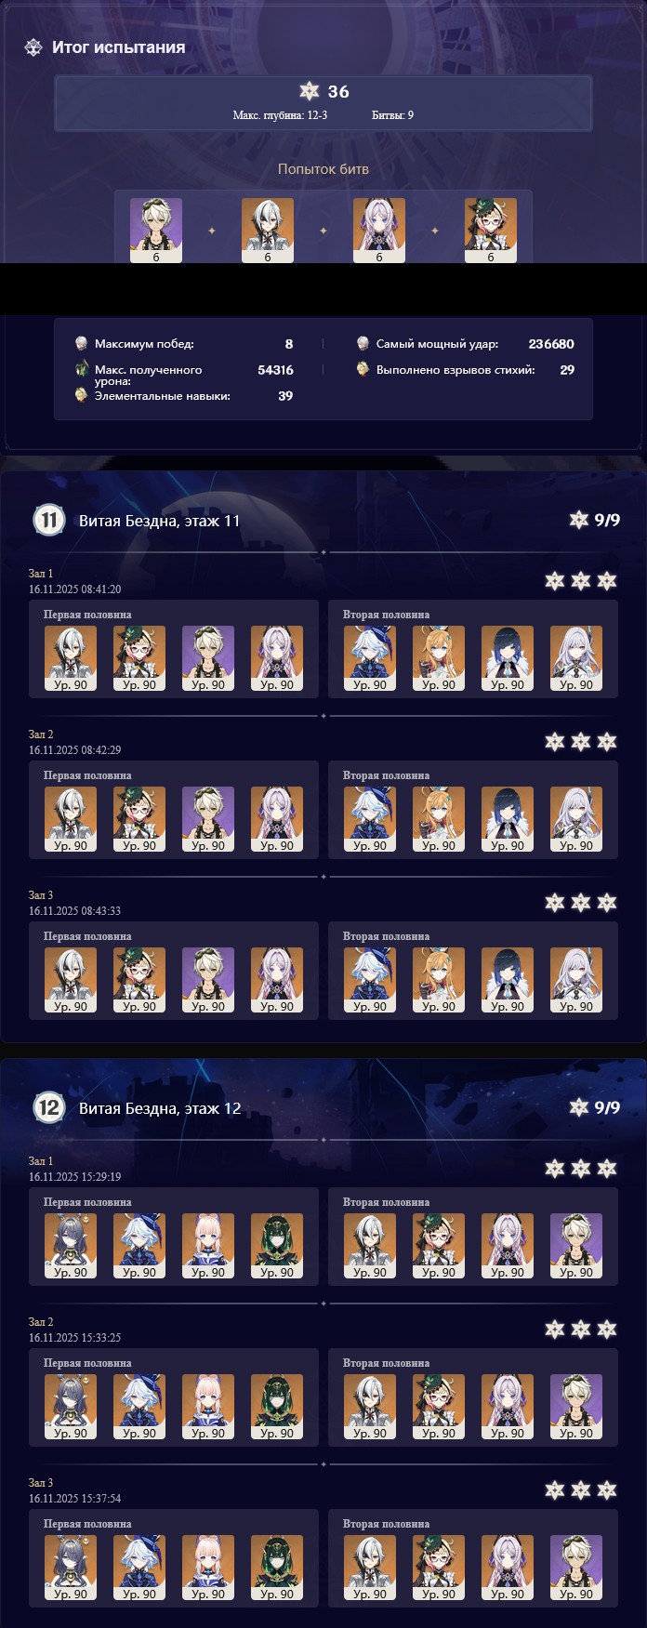Click the 9/9 star icon for floor 11
This screenshot has height=1628, width=647.
(x=579, y=520)
